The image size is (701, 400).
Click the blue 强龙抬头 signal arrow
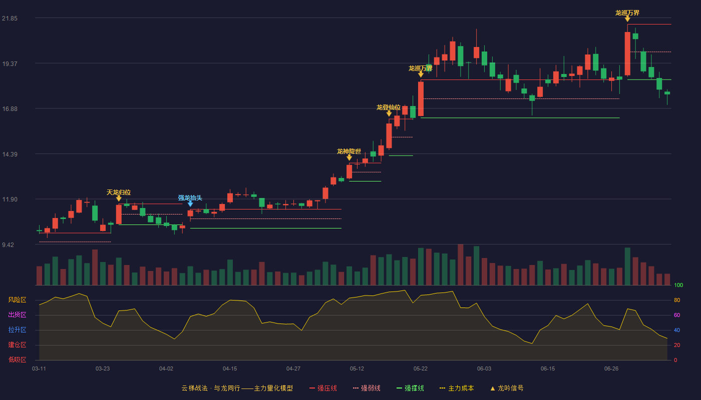[x=190, y=204]
